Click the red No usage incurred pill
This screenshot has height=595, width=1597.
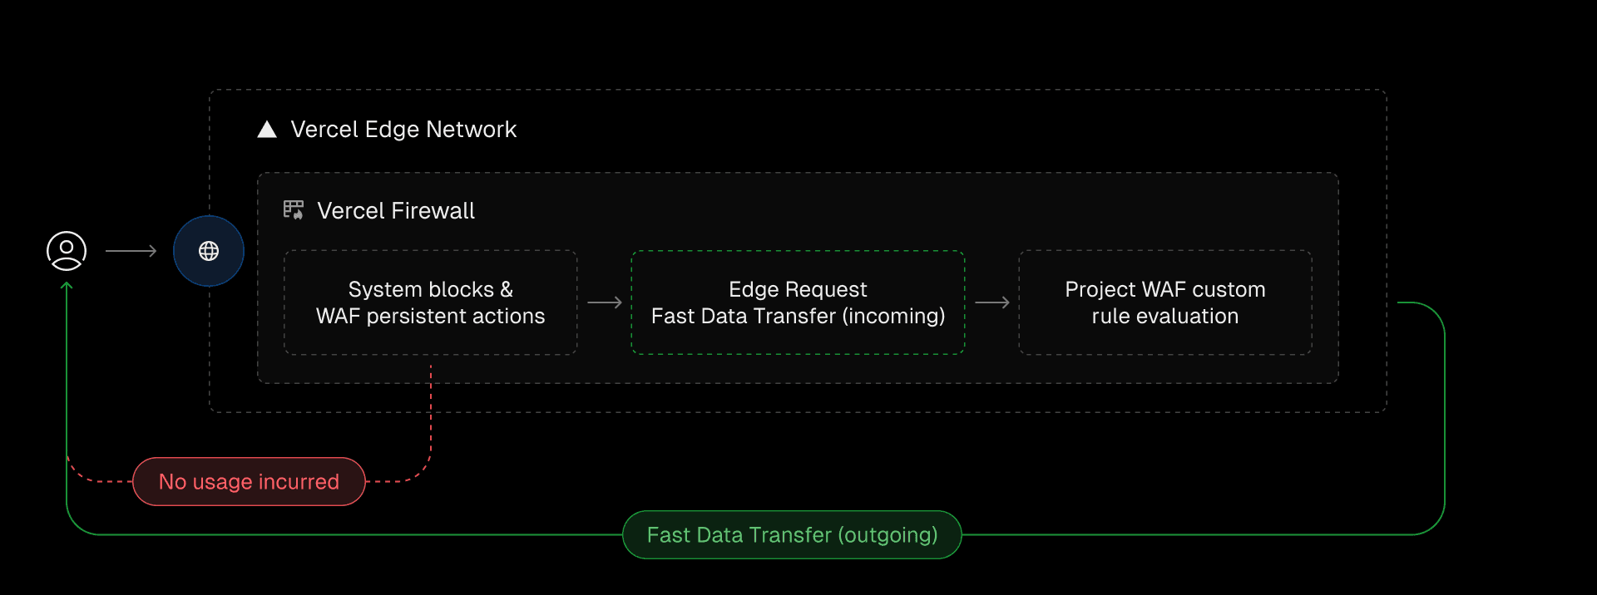(x=249, y=482)
